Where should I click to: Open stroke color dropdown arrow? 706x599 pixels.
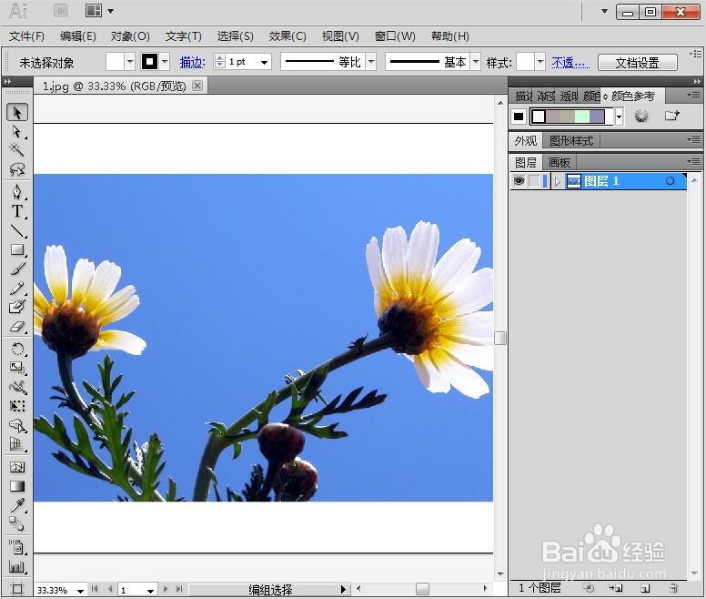(165, 62)
